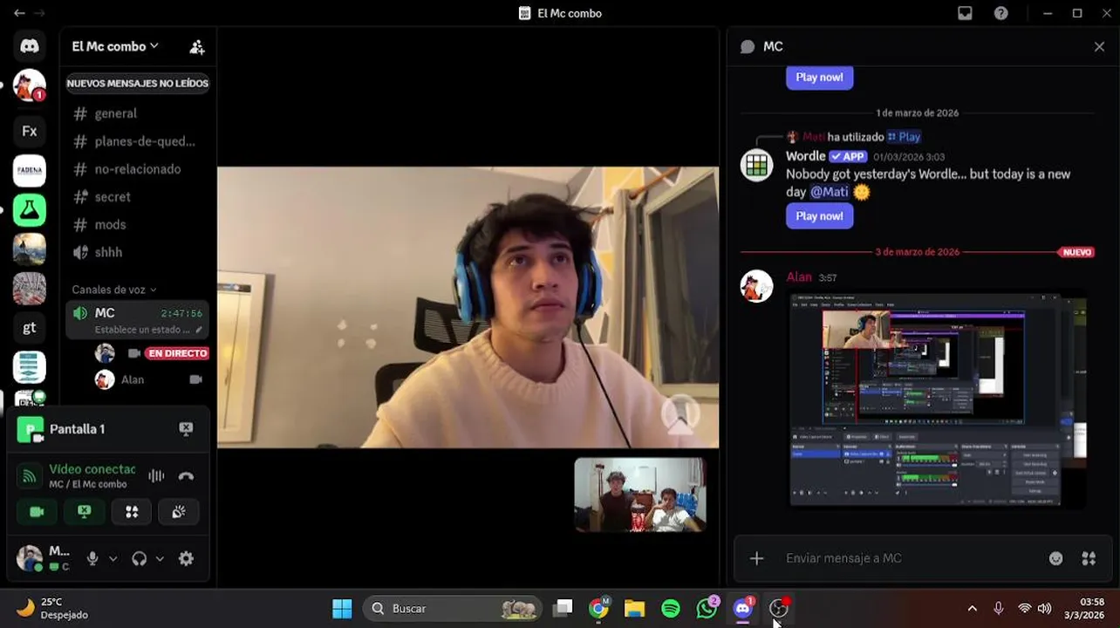Image resolution: width=1120 pixels, height=628 pixels.
Task: Open Spotify from the taskbar
Action: (671, 608)
